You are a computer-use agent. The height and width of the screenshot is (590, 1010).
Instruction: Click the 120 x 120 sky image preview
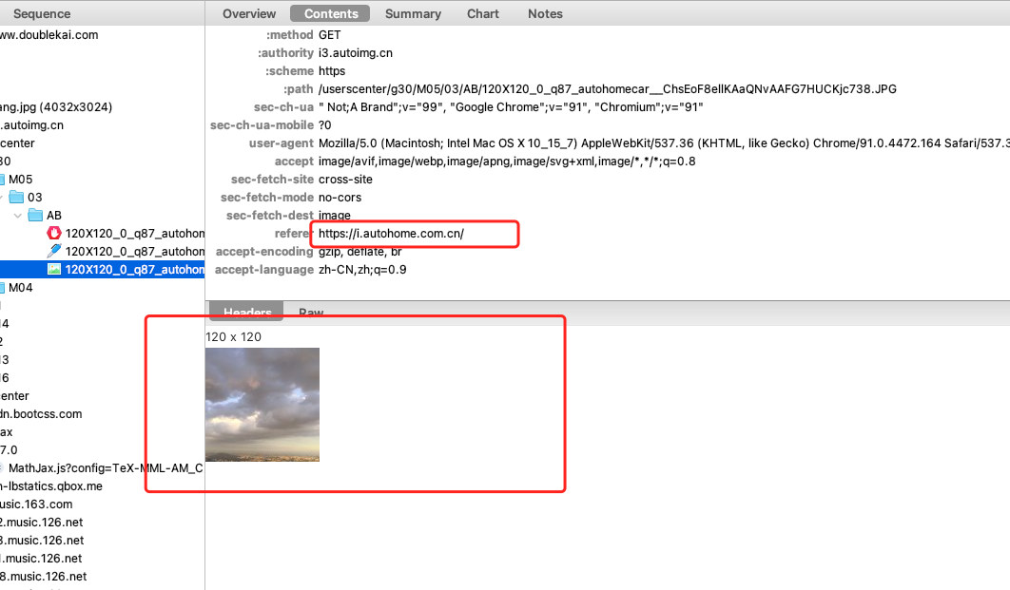(262, 405)
